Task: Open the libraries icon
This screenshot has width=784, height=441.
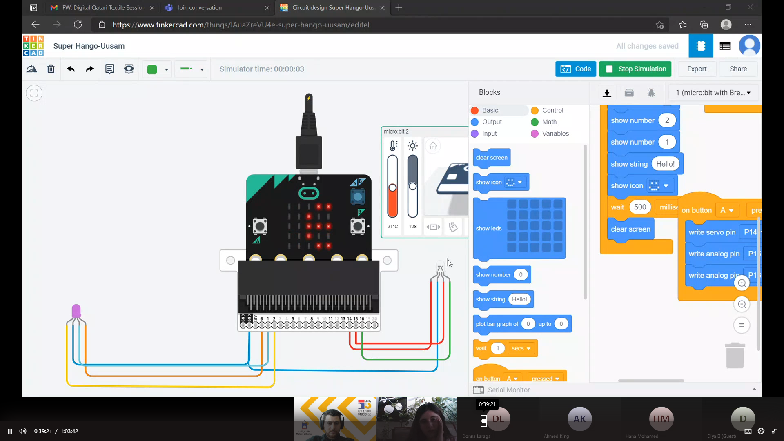Action: click(x=629, y=93)
